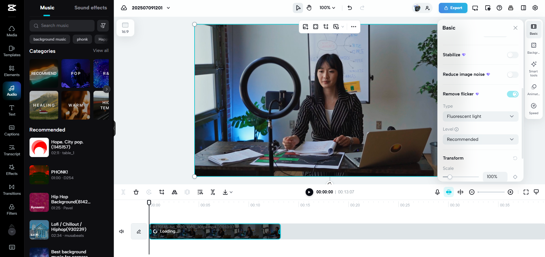Enable the Stabilize toggle
This screenshot has width=545, height=257.
click(513, 55)
